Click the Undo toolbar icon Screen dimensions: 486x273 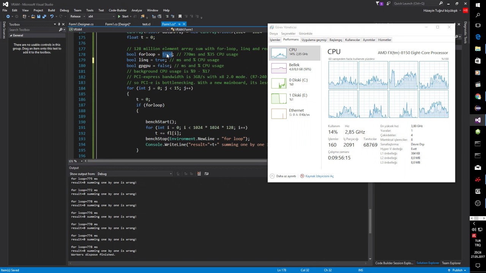coord(52,16)
